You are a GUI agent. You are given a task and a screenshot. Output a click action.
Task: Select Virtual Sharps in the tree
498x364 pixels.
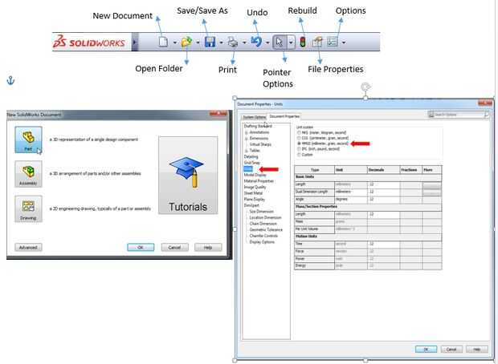click(260, 144)
